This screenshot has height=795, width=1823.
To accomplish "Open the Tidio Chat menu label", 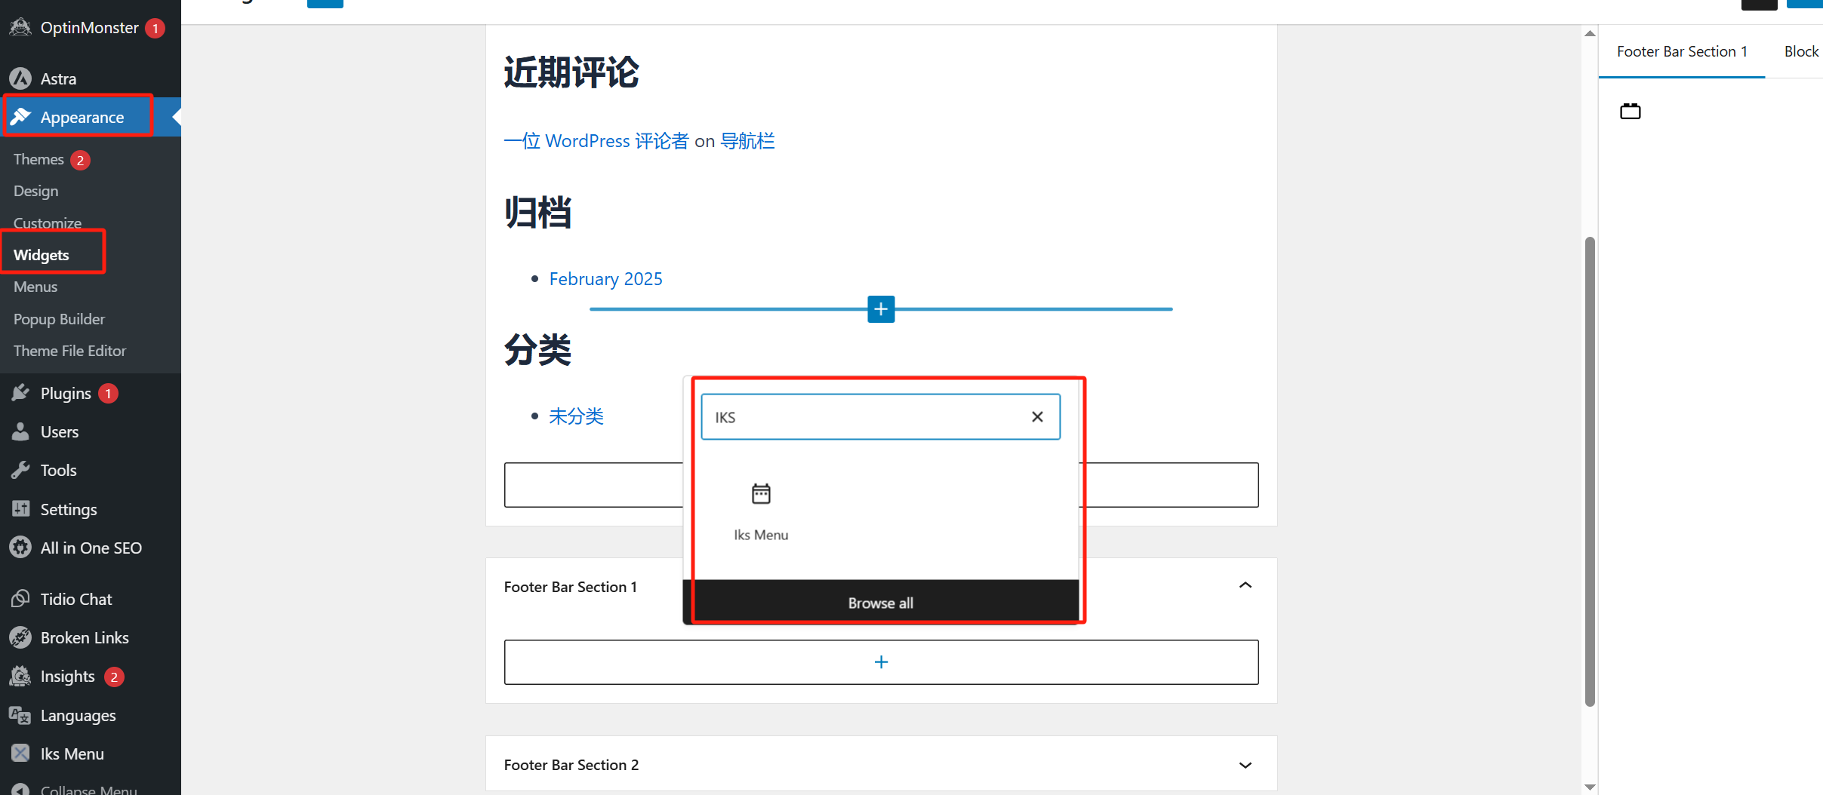I will pos(76,599).
